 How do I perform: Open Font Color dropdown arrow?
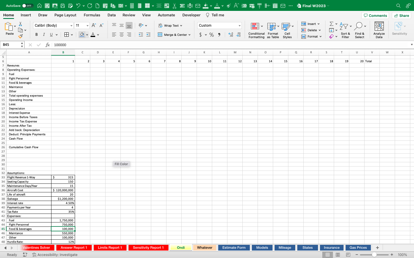pyautogui.click(x=98, y=35)
